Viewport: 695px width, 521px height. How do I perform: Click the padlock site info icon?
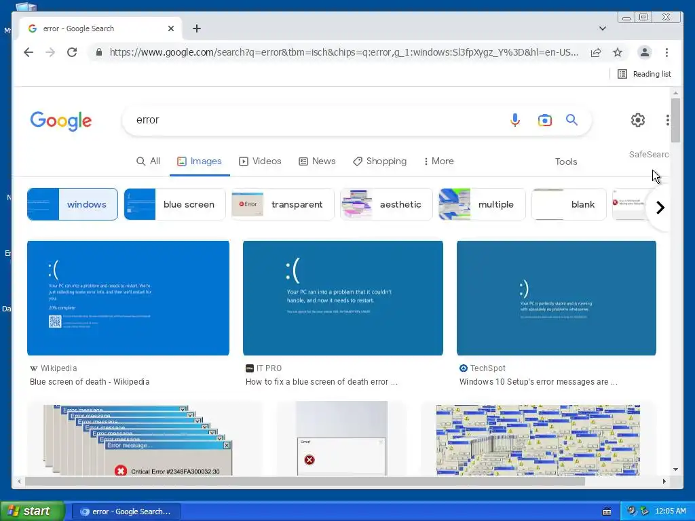pos(99,52)
